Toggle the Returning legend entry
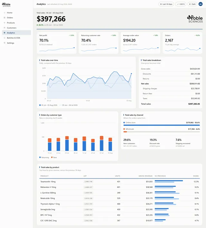Viewport: 206px width, 228px height. pos(44,157)
